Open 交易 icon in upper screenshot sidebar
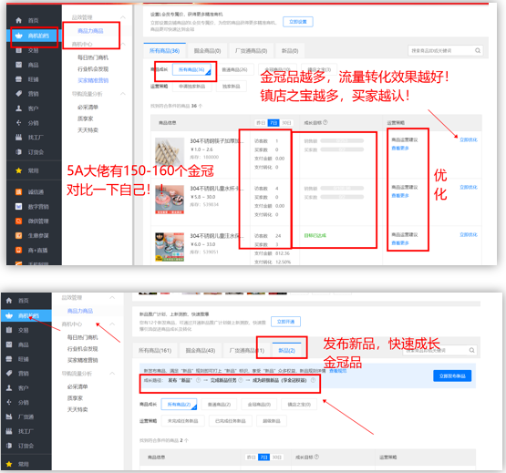This screenshot has width=506, height=473. [x=19, y=50]
